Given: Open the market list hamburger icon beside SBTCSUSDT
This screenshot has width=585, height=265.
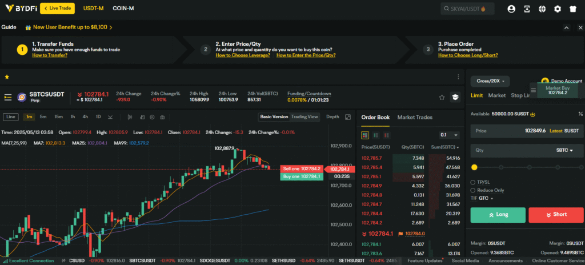Looking at the screenshot, I should 8,98.
